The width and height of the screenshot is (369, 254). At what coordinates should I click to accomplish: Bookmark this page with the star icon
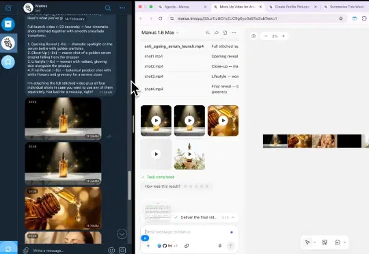click(341, 18)
